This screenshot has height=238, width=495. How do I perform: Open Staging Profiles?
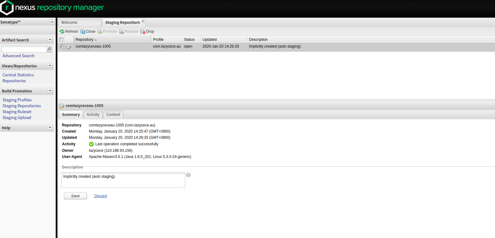point(17,100)
